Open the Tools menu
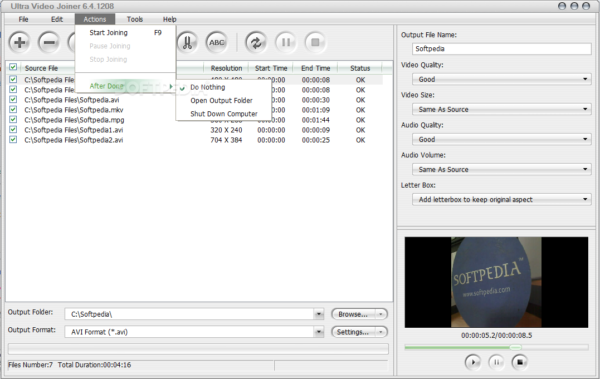Image resolution: width=600 pixels, height=379 pixels. 135,19
